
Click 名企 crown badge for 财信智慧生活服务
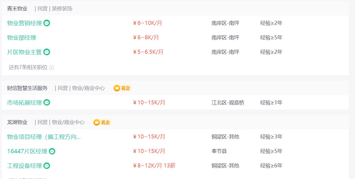(x=122, y=88)
